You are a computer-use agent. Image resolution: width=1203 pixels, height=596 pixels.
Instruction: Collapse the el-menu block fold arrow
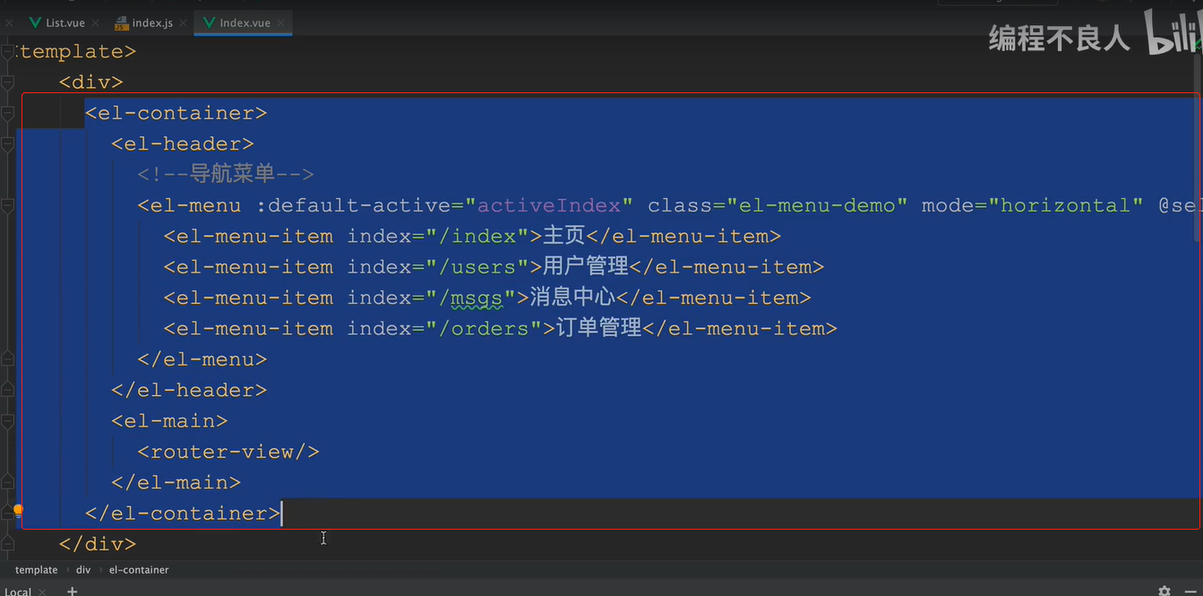click(x=7, y=204)
